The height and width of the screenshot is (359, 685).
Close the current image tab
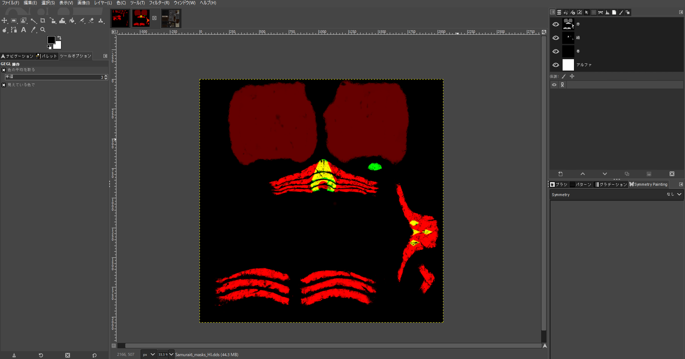(155, 18)
